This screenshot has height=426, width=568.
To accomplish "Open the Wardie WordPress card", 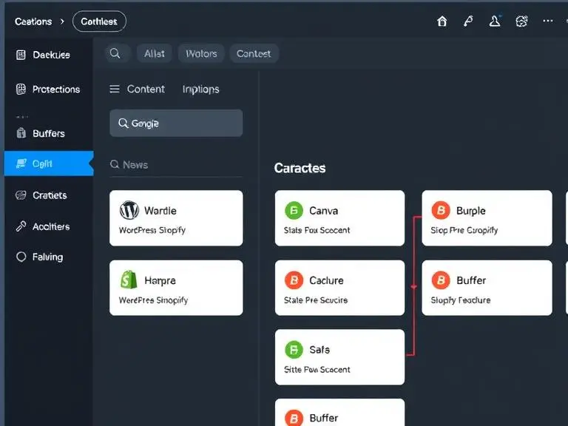I will [x=176, y=218].
